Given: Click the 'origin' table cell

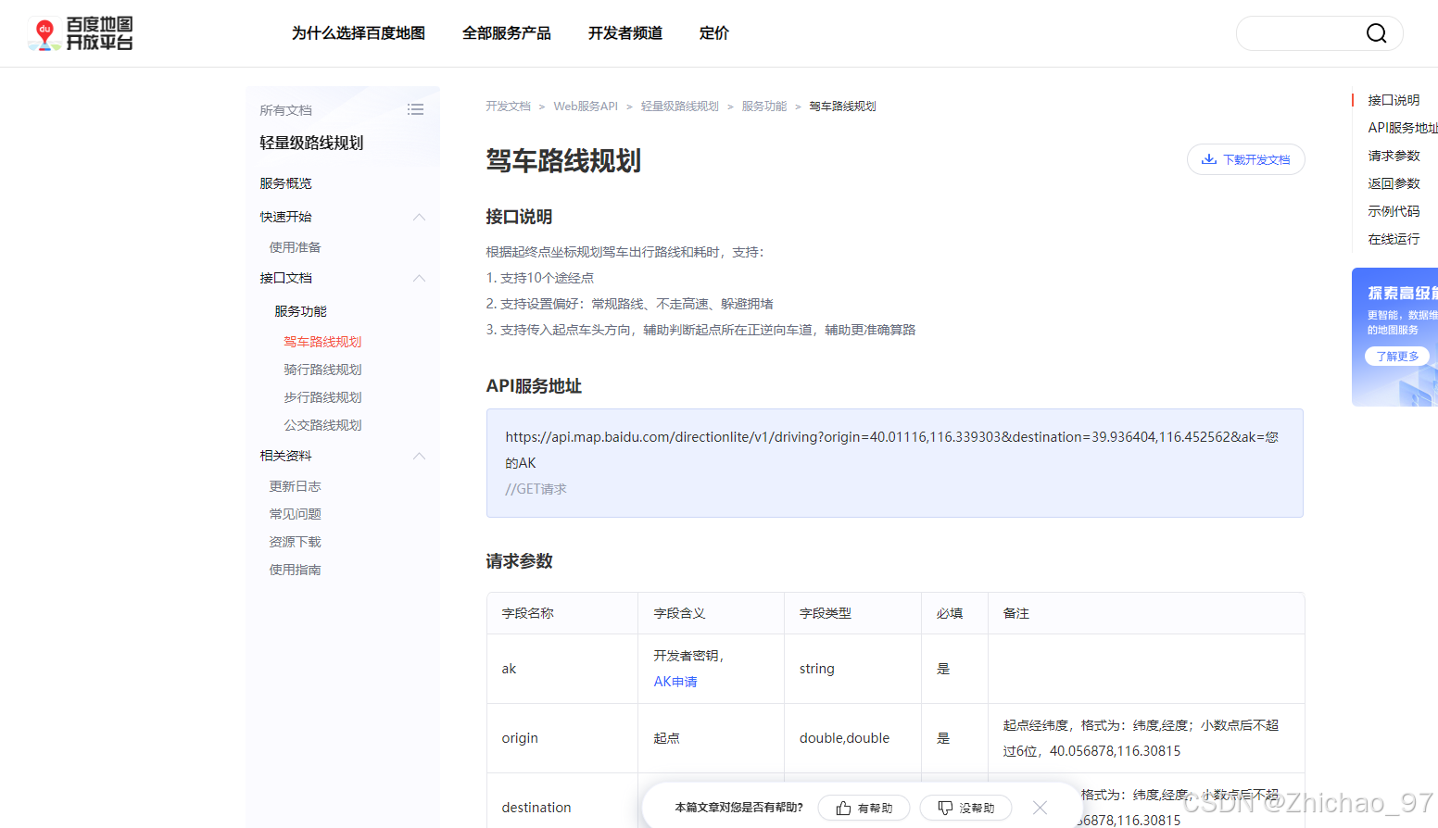Looking at the screenshot, I should point(562,738).
